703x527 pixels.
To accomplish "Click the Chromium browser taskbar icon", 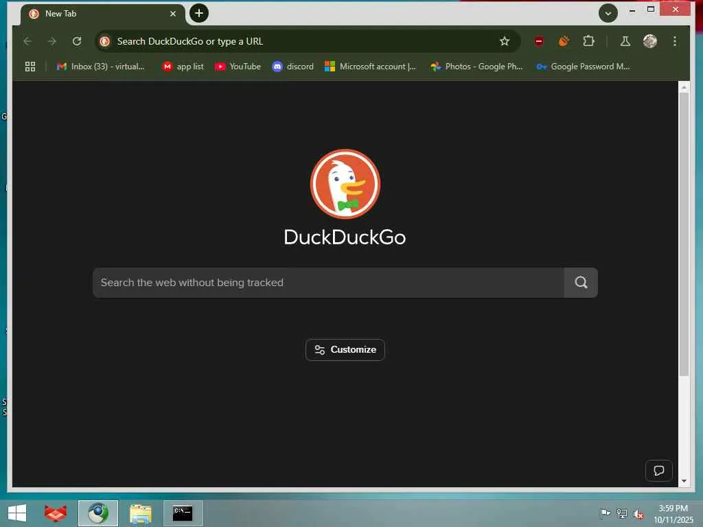I will pos(98,513).
